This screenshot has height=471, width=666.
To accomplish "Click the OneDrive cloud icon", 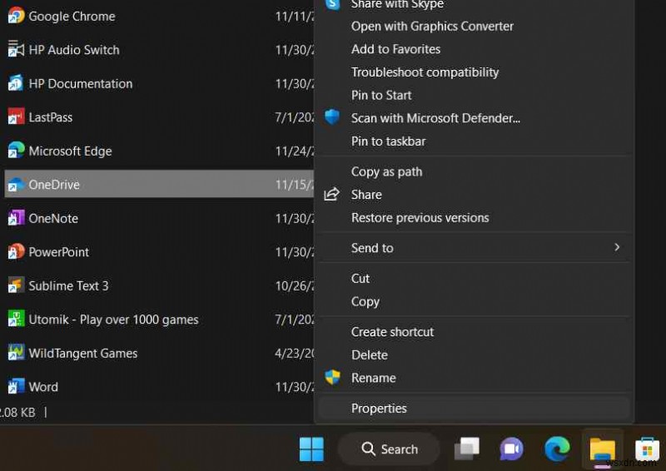I will [x=16, y=185].
